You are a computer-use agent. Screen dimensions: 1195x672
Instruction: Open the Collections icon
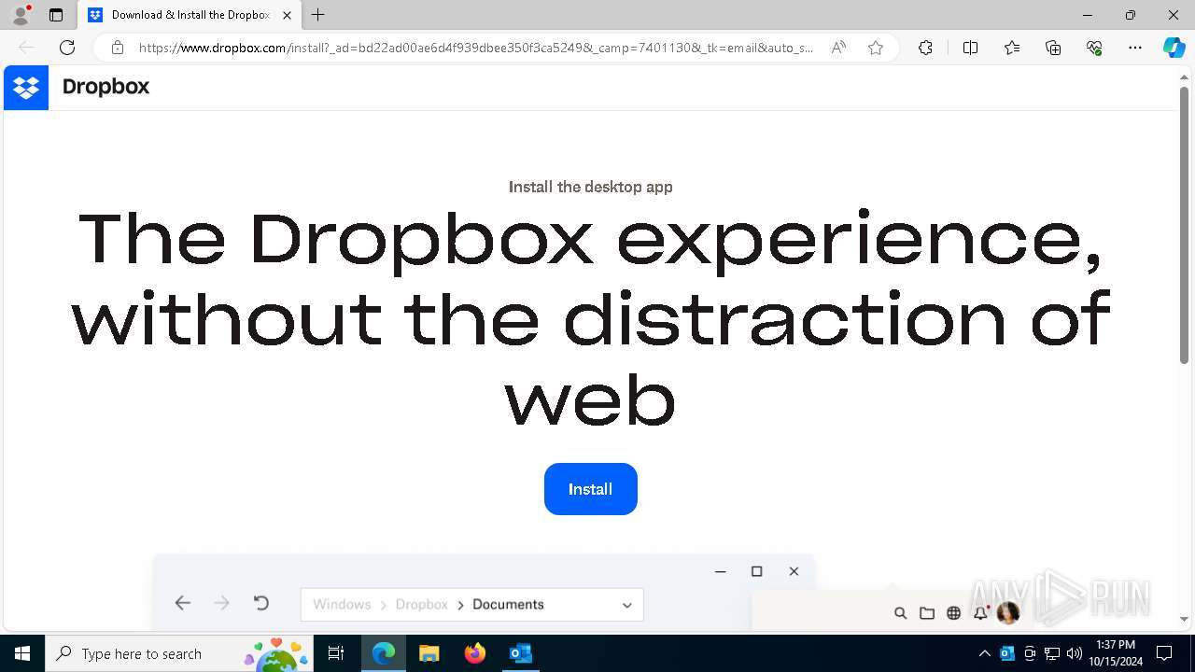[x=1053, y=48]
